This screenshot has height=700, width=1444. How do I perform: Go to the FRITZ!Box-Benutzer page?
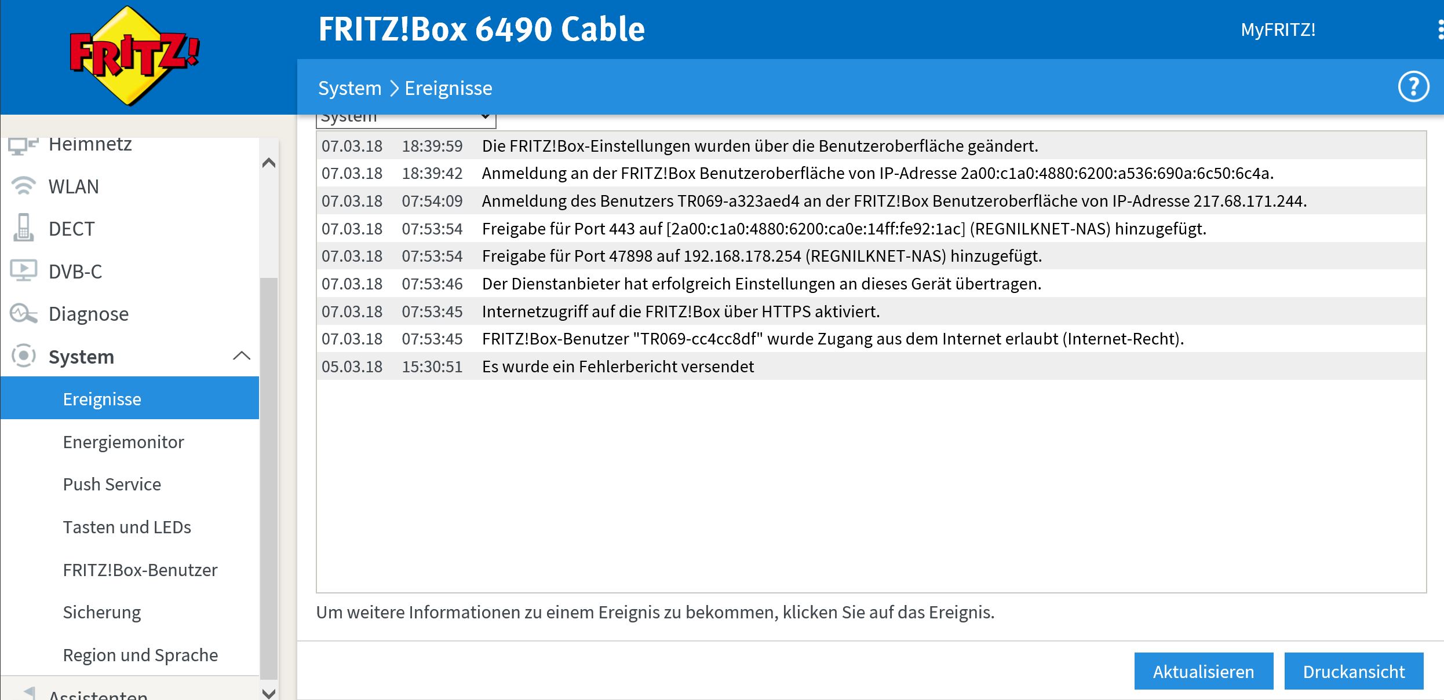[140, 570]
